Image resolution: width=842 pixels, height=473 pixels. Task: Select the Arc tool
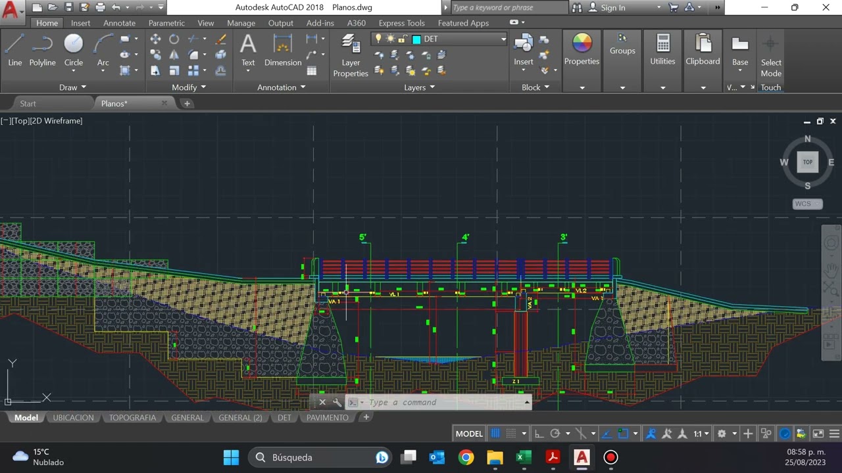103,50
